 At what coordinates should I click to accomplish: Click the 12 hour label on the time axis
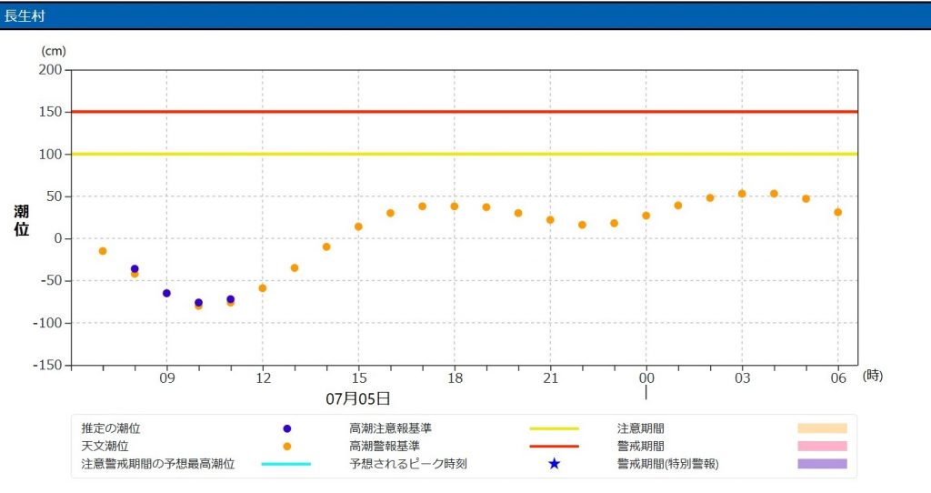coord(263,378)
